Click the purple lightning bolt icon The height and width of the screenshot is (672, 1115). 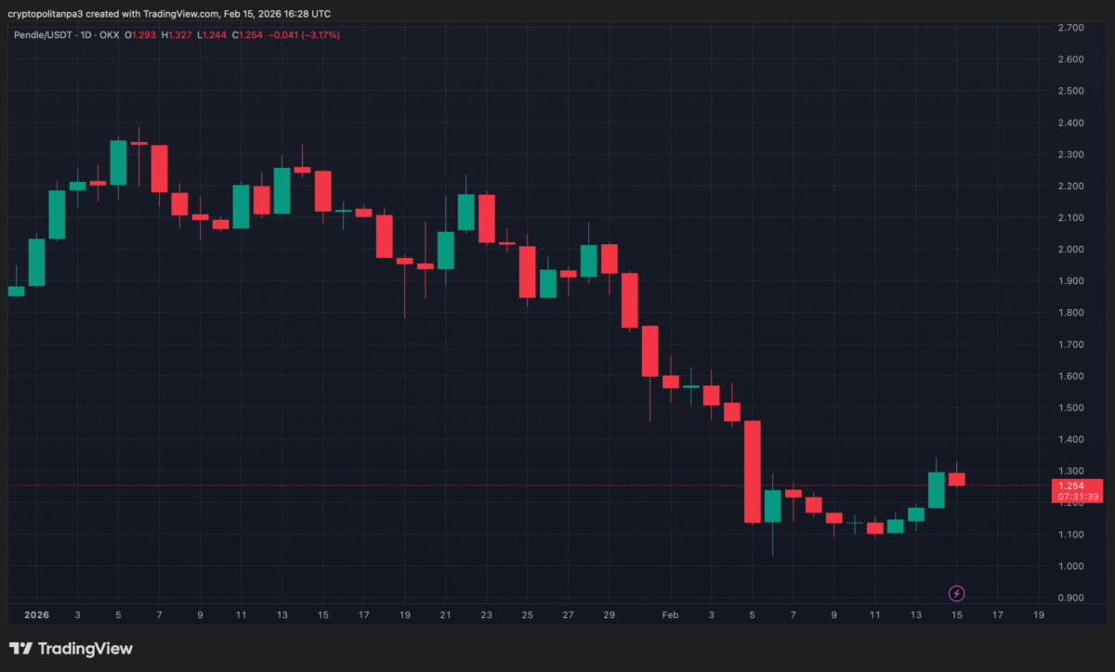click(x=956, y=593)
